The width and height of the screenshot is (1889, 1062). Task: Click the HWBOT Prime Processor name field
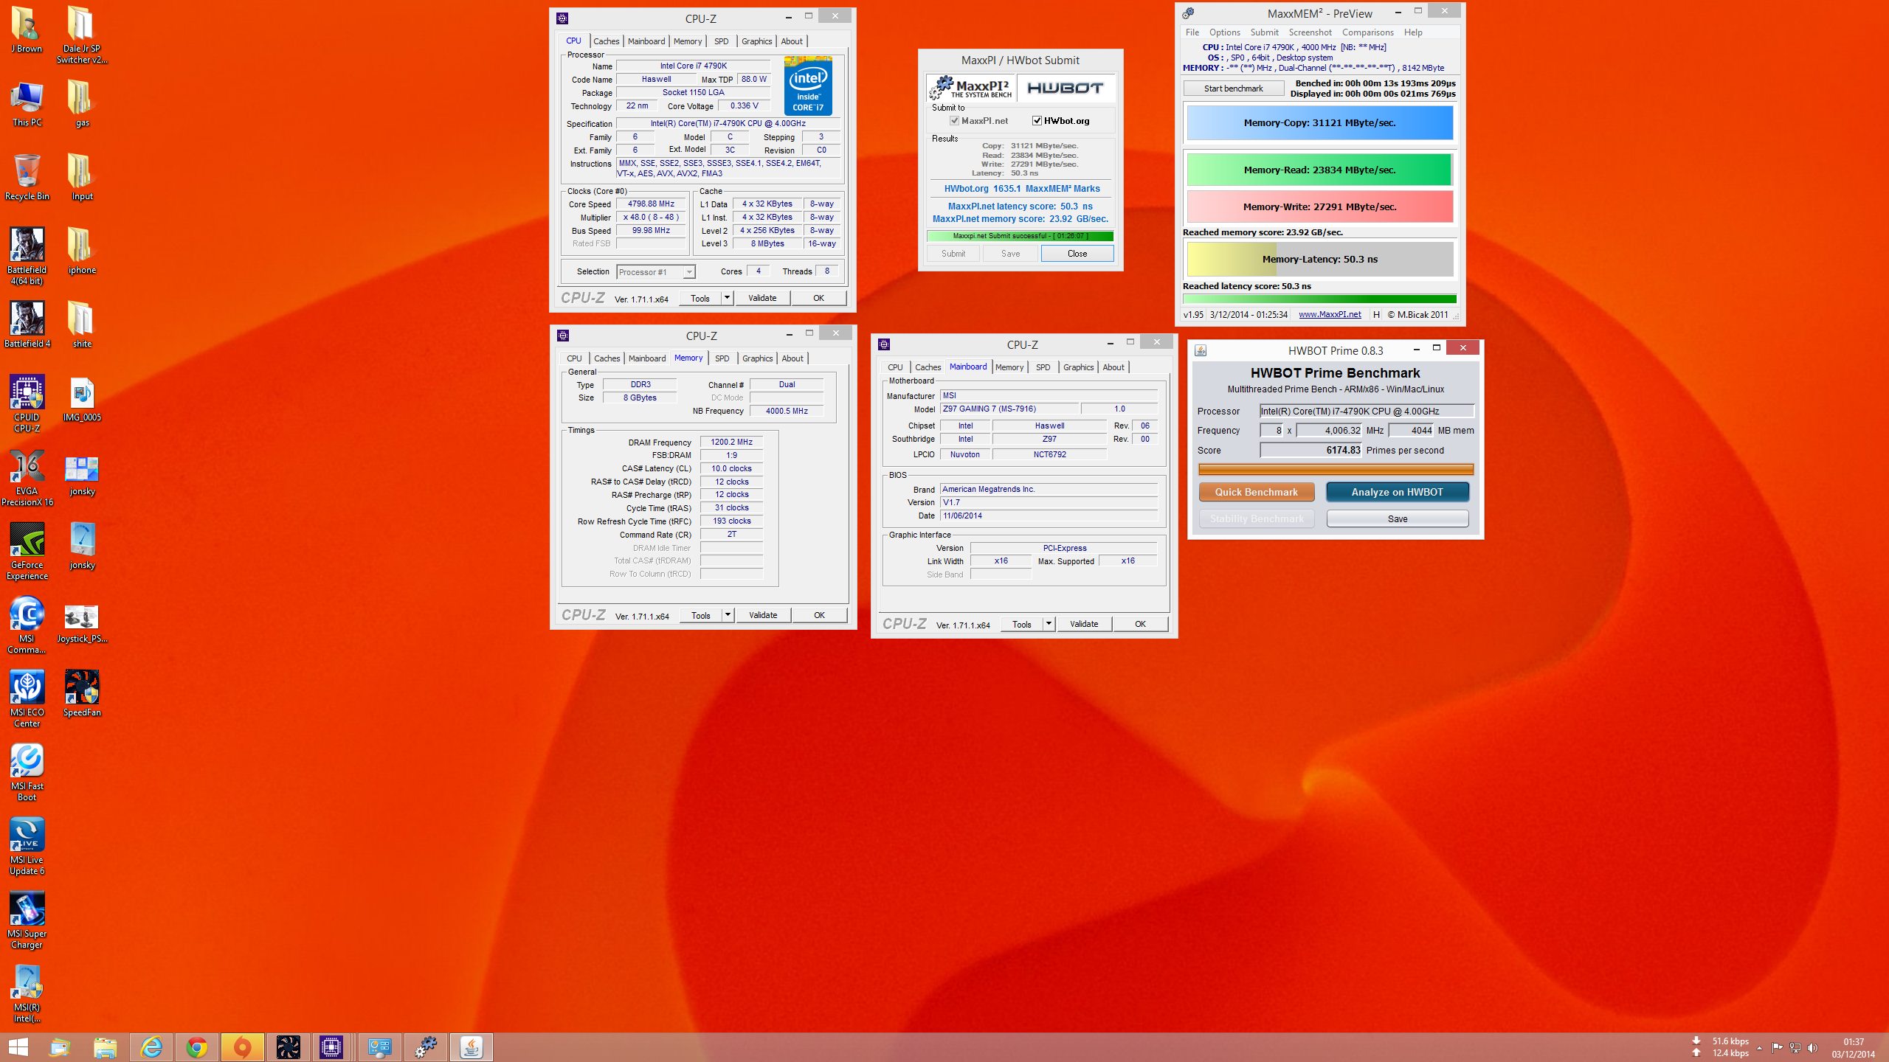(1367, 412)
